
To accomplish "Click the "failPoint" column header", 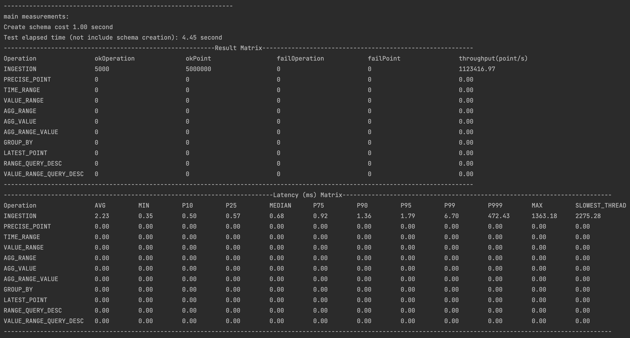I will [x=384, y=58].
